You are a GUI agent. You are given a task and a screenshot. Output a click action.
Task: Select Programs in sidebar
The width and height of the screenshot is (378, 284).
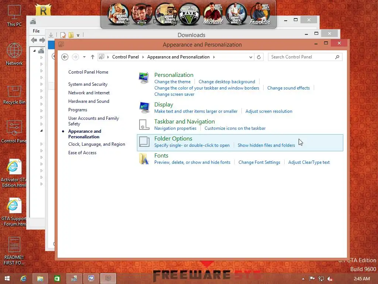point(78,109)
